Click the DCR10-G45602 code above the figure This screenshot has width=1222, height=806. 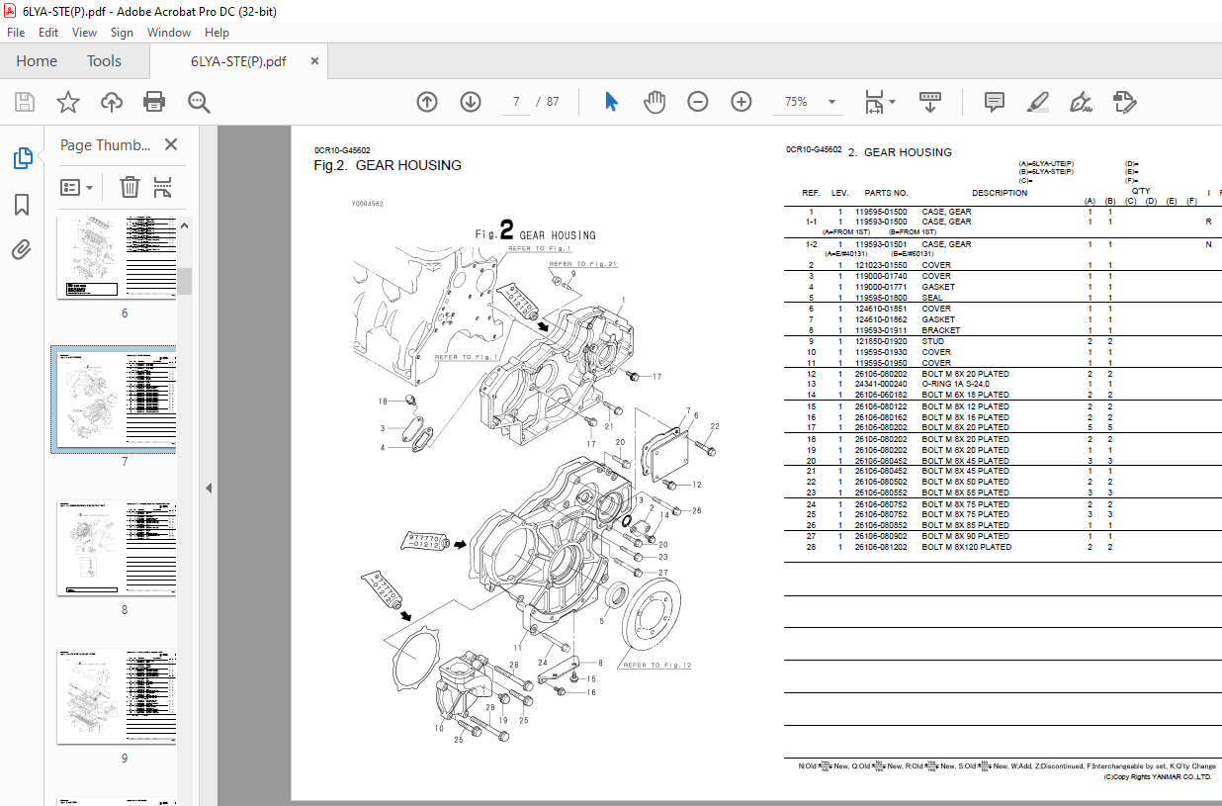[342, 150]
